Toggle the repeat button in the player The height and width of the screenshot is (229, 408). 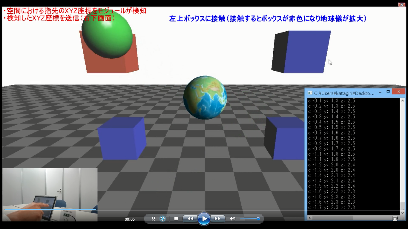pyautogui.click(x=162, y=219)
